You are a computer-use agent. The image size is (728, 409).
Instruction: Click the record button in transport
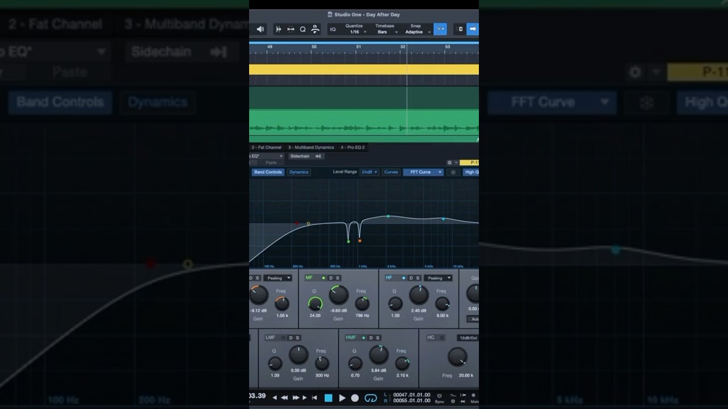(x=355, y=398)
